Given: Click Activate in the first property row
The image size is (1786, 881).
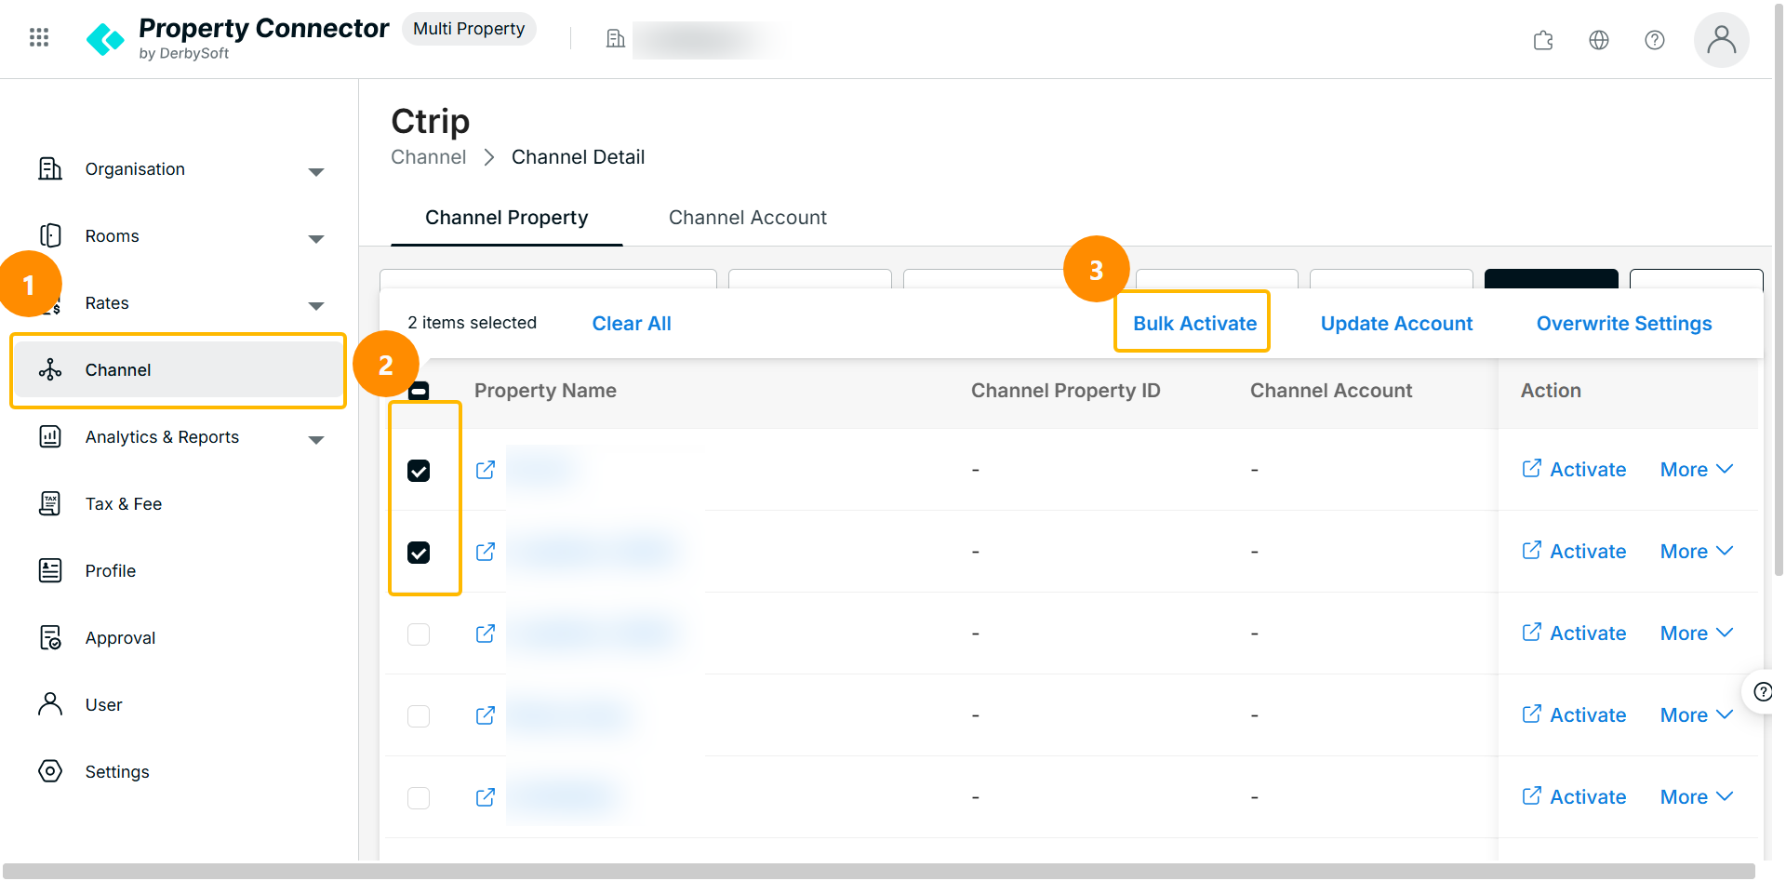Looking at the screenshot, I should click(1574, 470).
